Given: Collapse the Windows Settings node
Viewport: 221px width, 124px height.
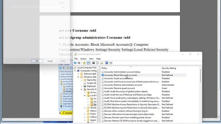Looking at the screenshot, I should point(78,77).
